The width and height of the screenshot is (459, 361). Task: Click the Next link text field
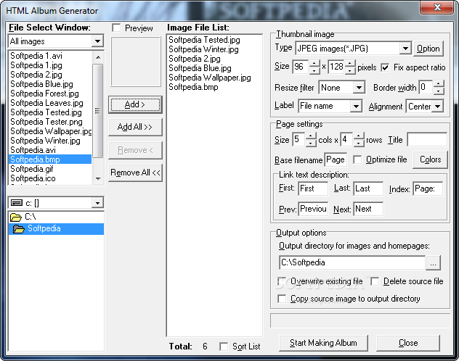[x=368, y=209]
